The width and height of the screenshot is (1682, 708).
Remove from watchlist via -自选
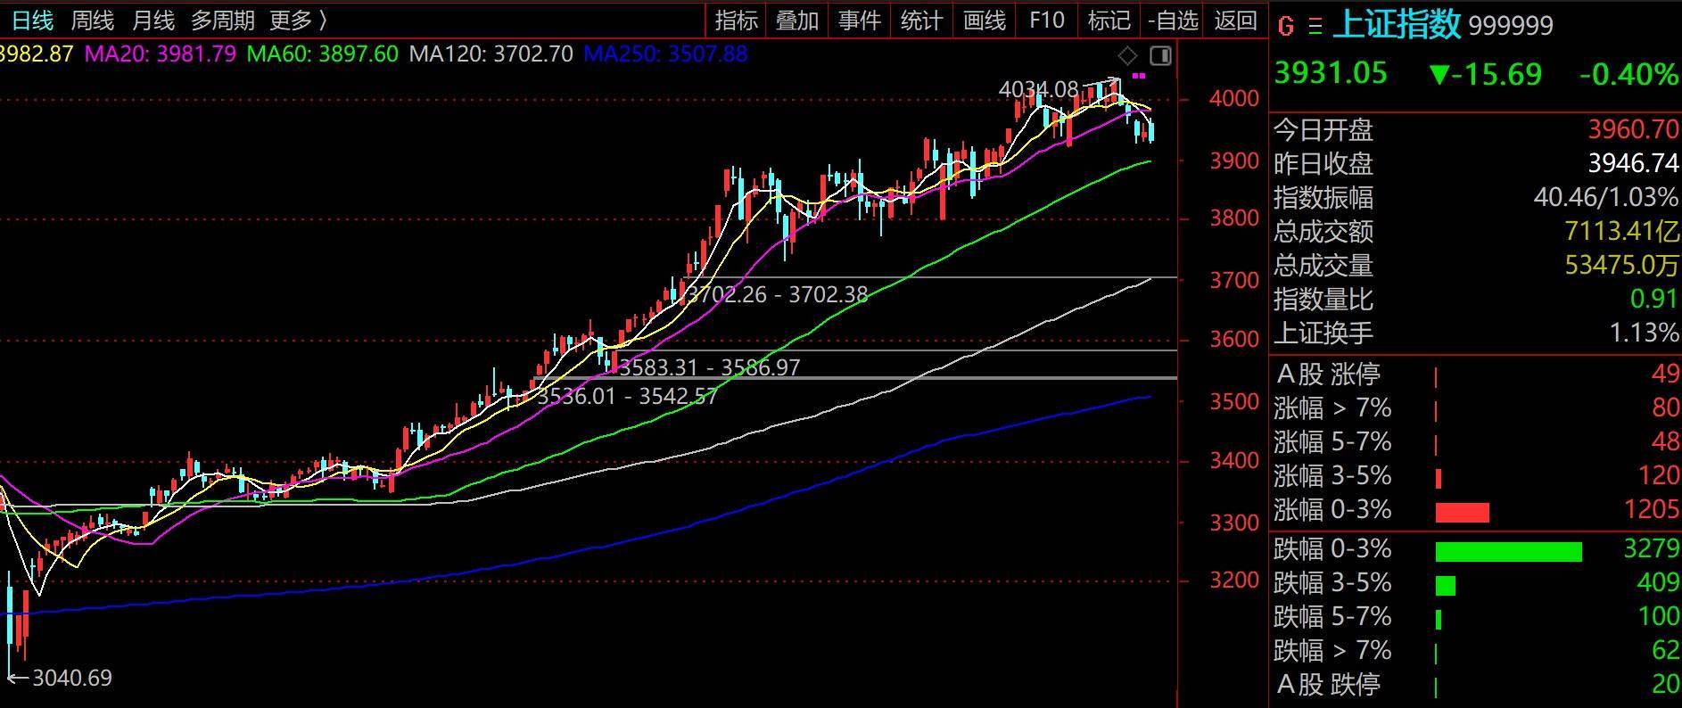(x=1173, y=20)
